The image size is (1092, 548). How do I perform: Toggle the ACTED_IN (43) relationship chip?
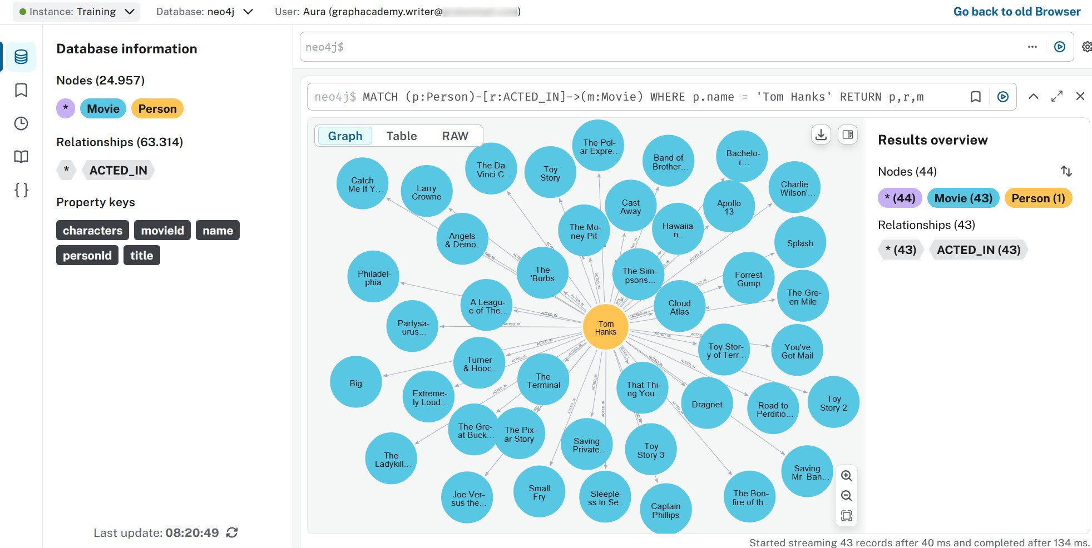(978, 250)
